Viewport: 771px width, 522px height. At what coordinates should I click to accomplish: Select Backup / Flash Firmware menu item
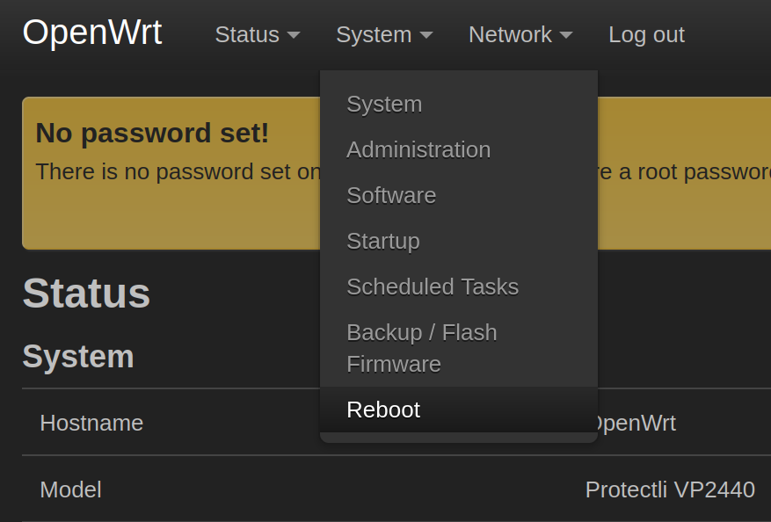(x=422, y=348)
